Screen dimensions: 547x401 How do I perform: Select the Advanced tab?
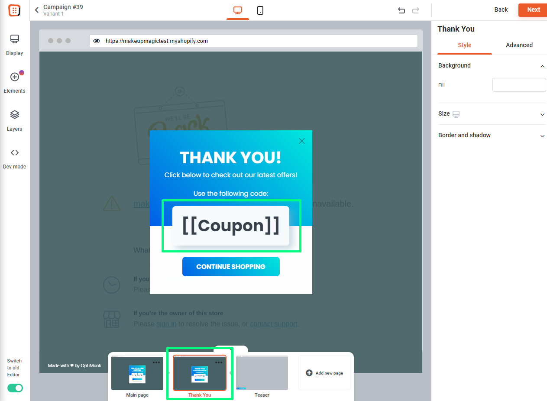click(x=519, y=45)
